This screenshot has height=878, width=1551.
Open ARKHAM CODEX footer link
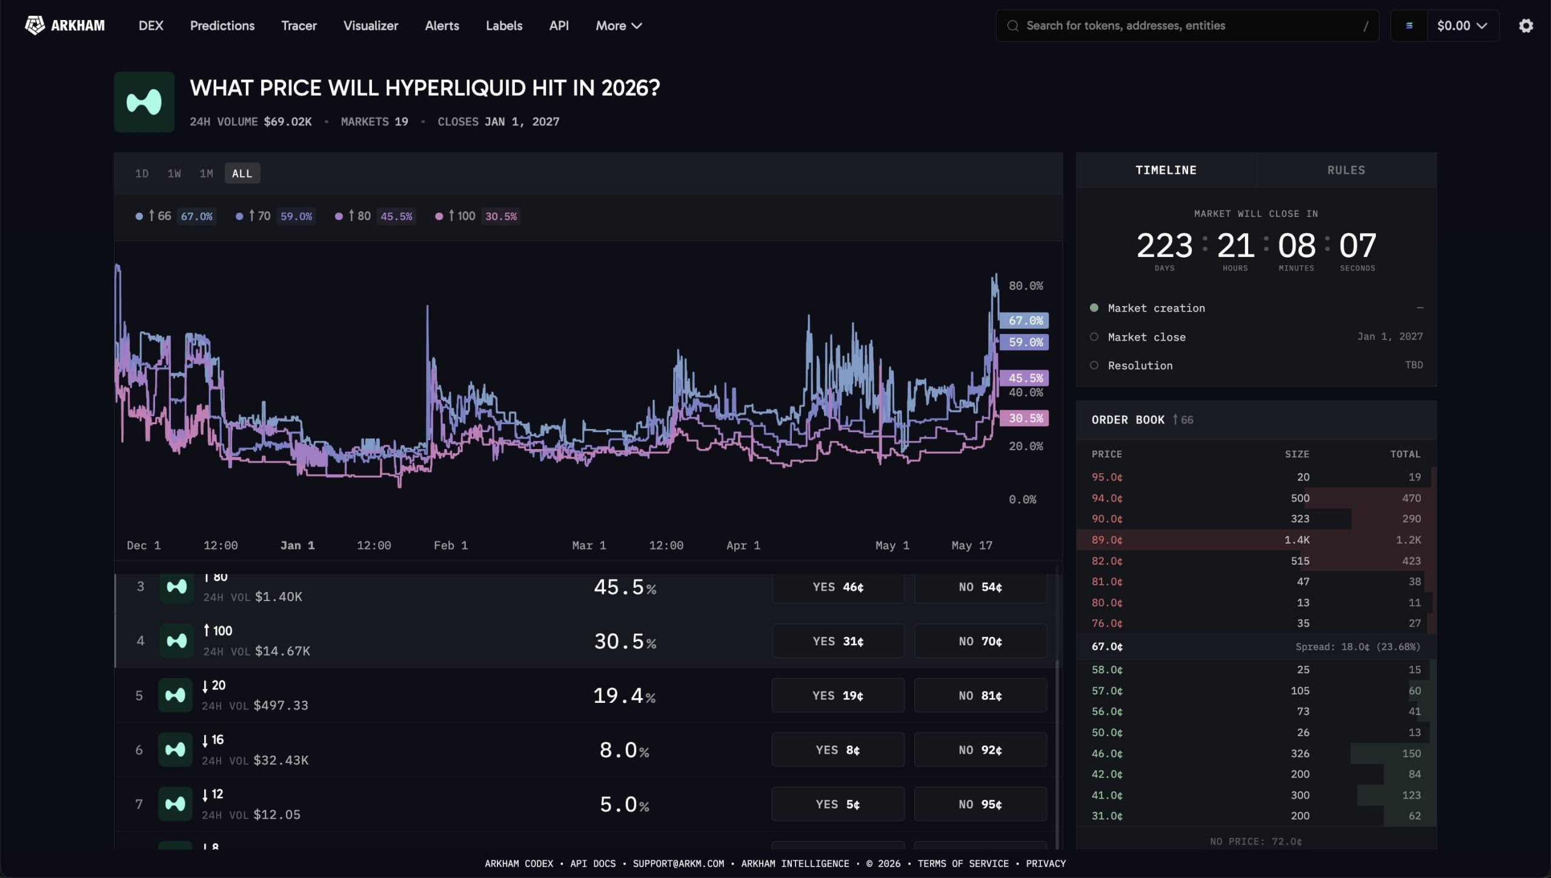click(519, 863)
